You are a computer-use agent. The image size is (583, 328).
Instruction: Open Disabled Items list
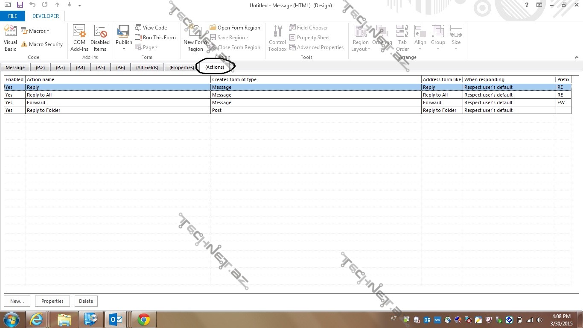[x=100, y=38]
